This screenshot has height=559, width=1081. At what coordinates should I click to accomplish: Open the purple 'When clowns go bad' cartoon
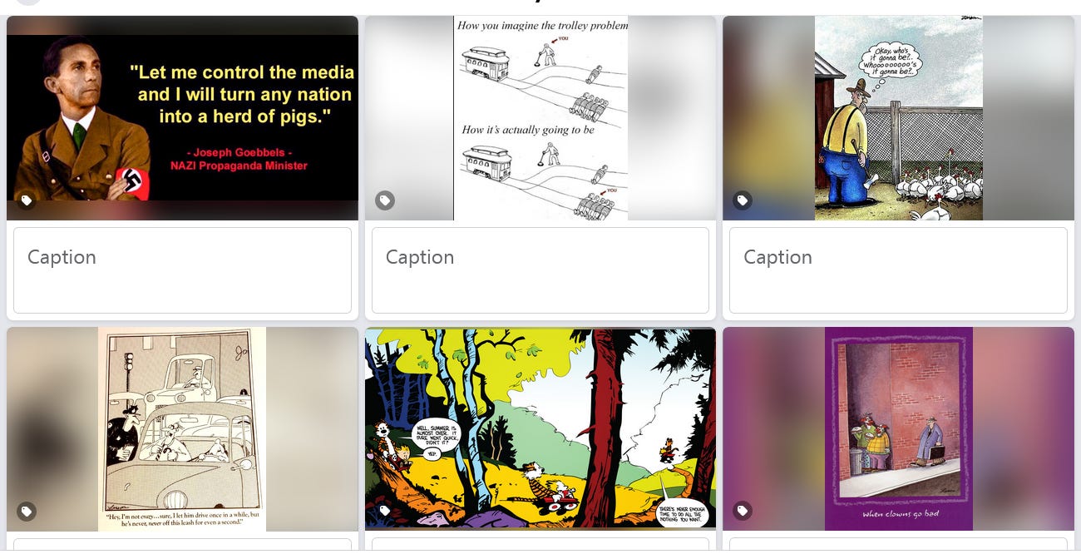point(898,429)
